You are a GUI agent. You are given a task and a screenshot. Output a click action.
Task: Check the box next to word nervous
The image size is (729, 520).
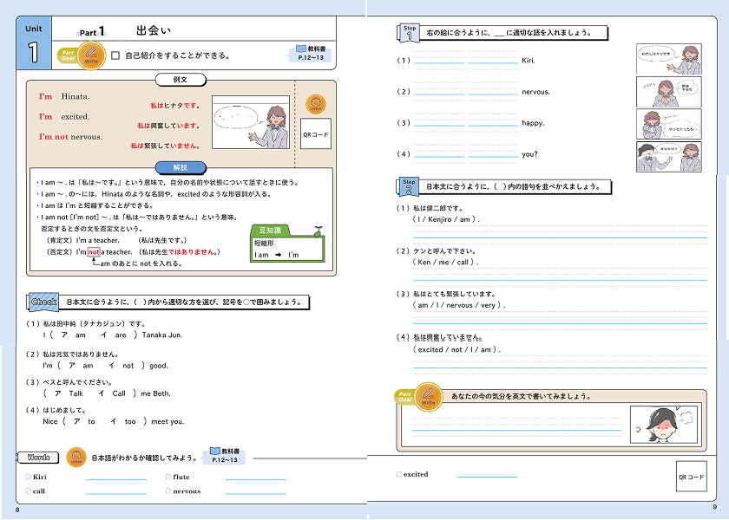click(167, 491)
